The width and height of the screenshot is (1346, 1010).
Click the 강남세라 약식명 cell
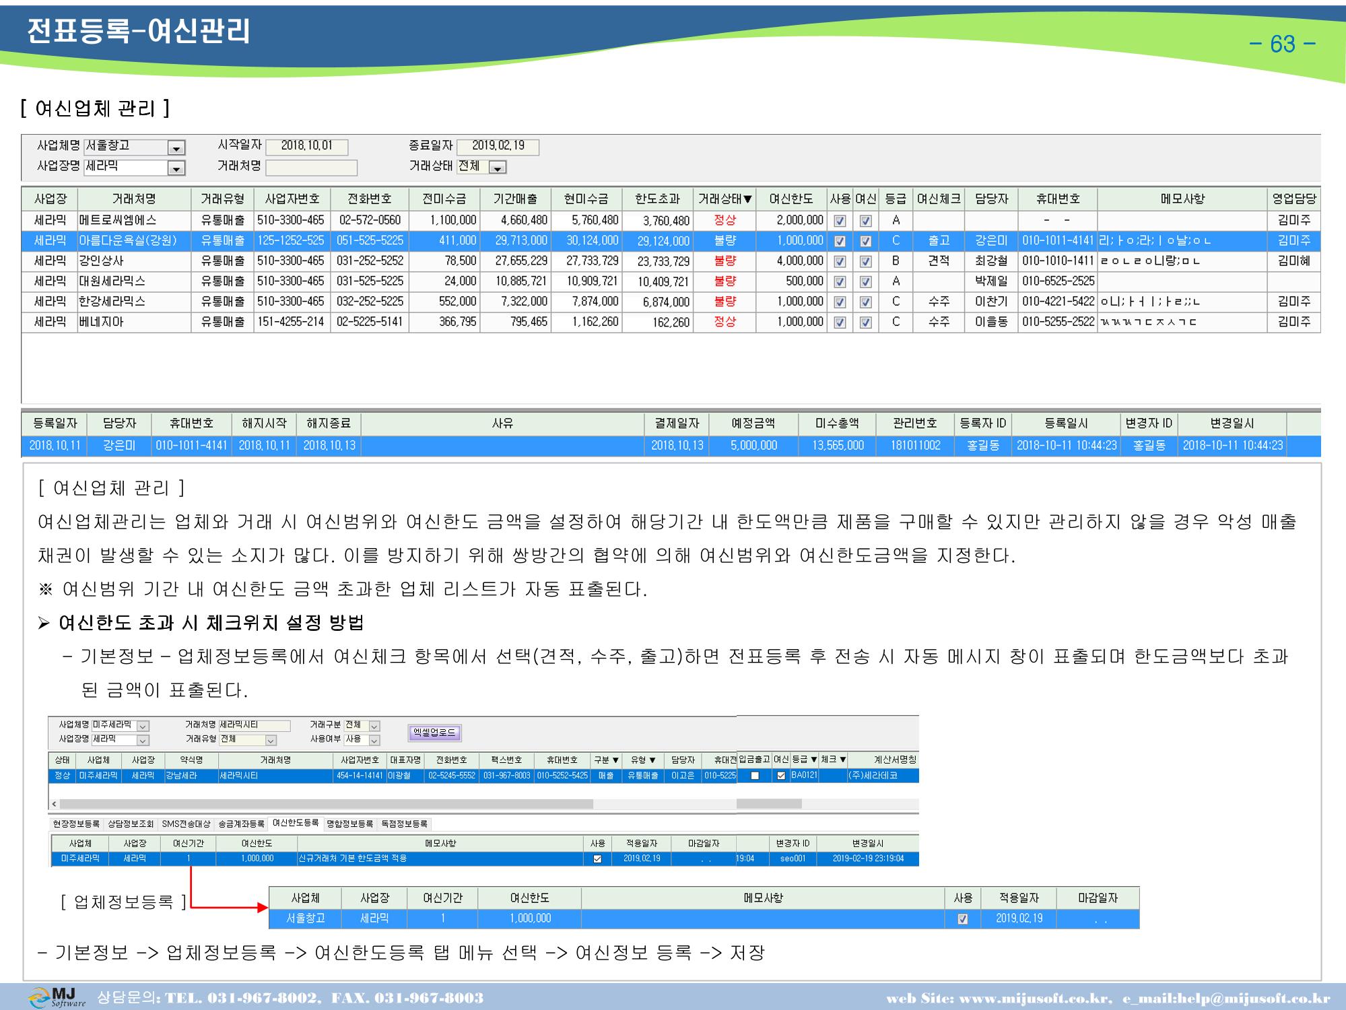[x=191, y=776]
